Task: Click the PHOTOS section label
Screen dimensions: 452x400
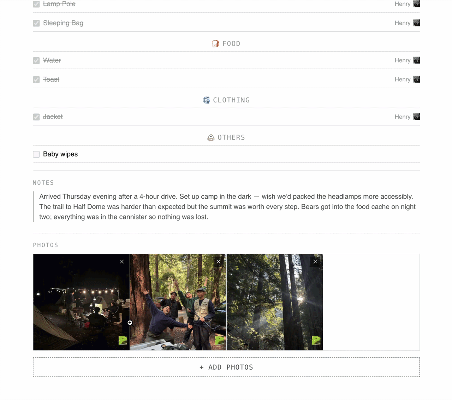Action: 46,245
